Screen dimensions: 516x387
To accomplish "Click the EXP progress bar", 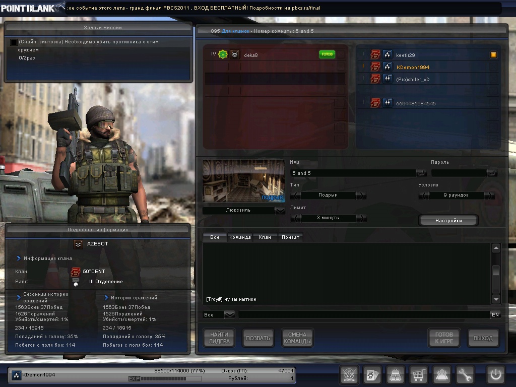I will [165, 379].
